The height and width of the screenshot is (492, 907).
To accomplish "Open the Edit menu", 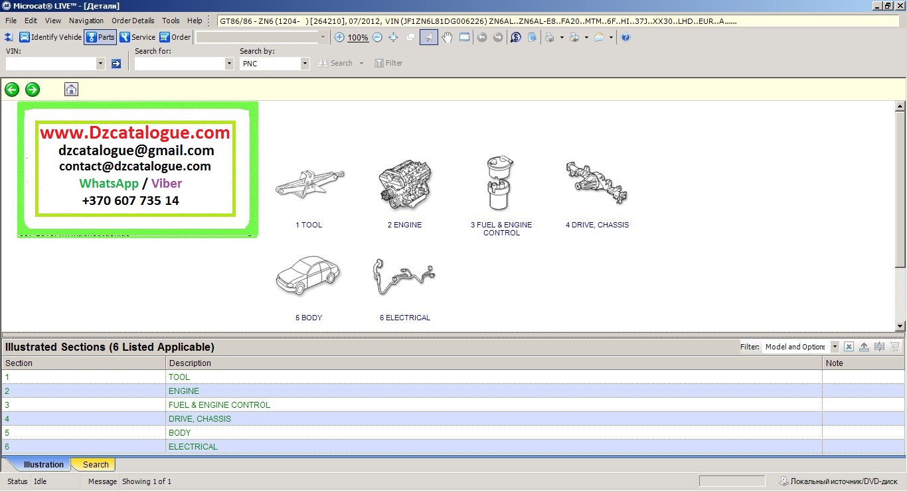I will pyautogui.click(x=31, y=21).
